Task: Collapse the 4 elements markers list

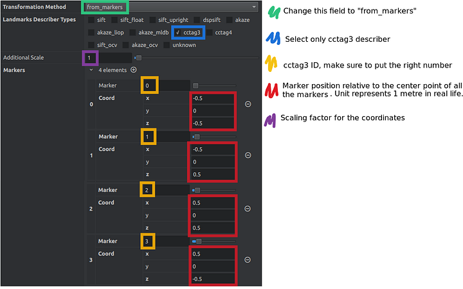Action: (x=91, y=70)
